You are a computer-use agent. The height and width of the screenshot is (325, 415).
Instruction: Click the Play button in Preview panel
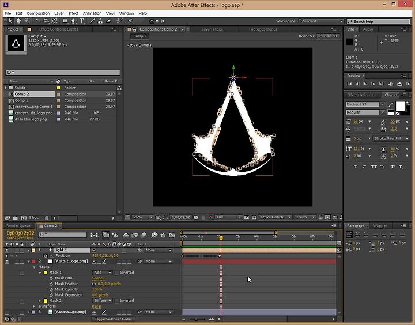pos(365,84)
